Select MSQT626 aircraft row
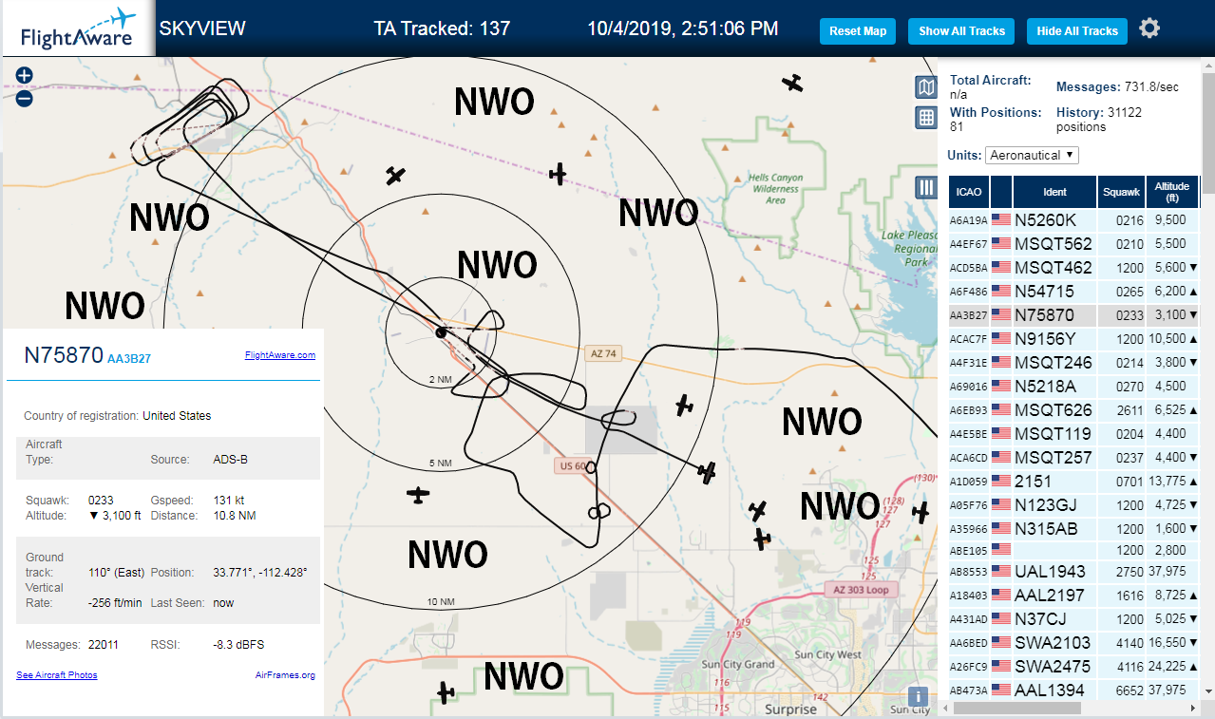Screen dimensions: 1215x719 [1074, 409]
